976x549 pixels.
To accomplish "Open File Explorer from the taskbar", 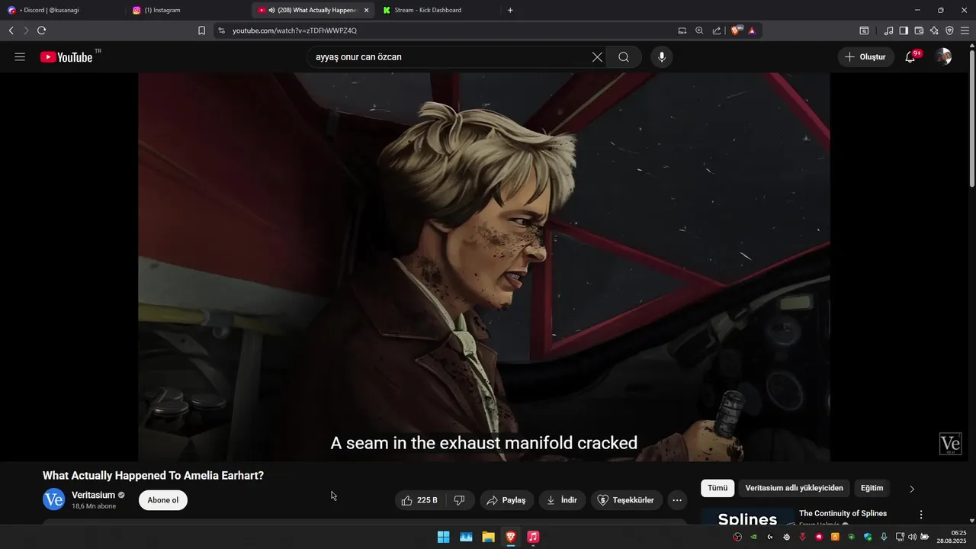I will 488,537.
